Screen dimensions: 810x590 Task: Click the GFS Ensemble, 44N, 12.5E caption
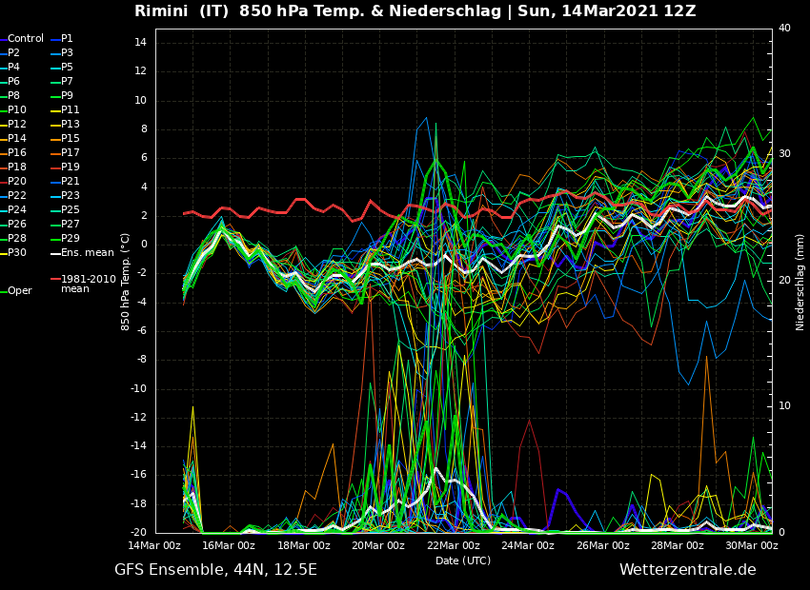[x=216, y=570]
